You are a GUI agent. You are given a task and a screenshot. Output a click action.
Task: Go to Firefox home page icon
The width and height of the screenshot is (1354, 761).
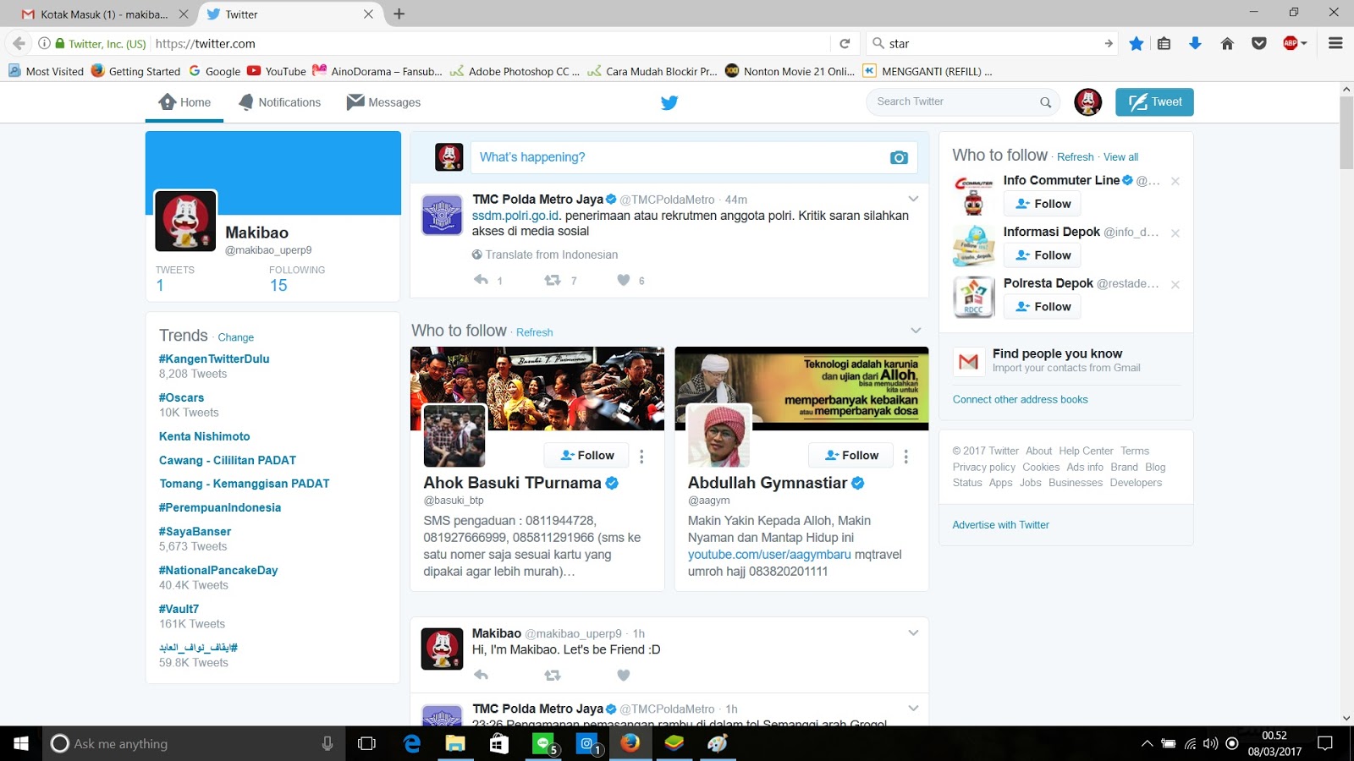(x=1227, y=43)
